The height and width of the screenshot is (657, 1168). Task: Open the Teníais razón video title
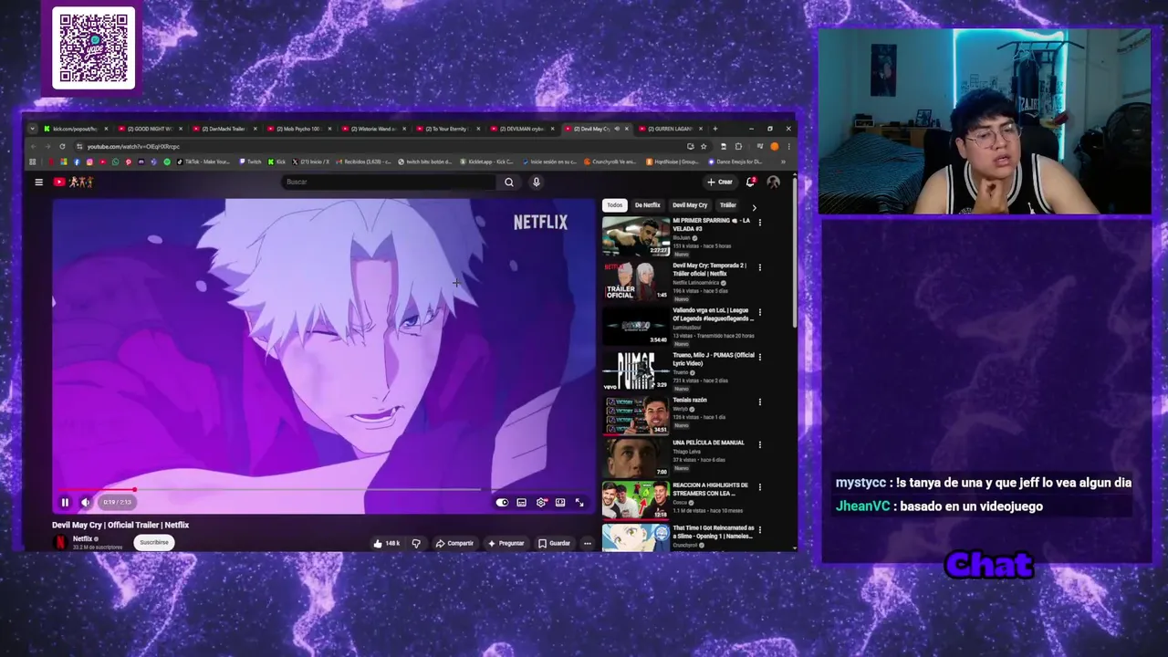tap(690, 400)
